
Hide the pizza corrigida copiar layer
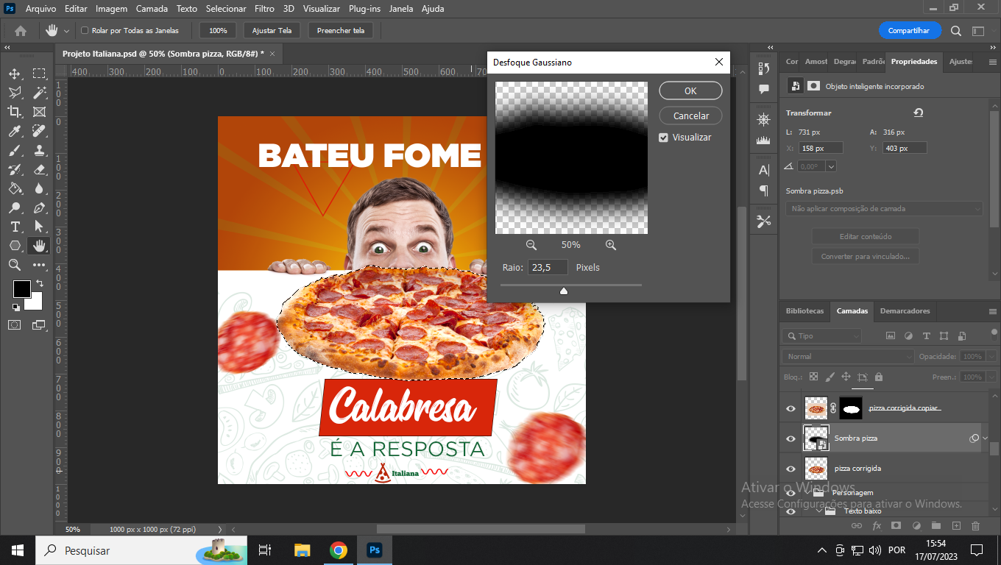[791, 408]
